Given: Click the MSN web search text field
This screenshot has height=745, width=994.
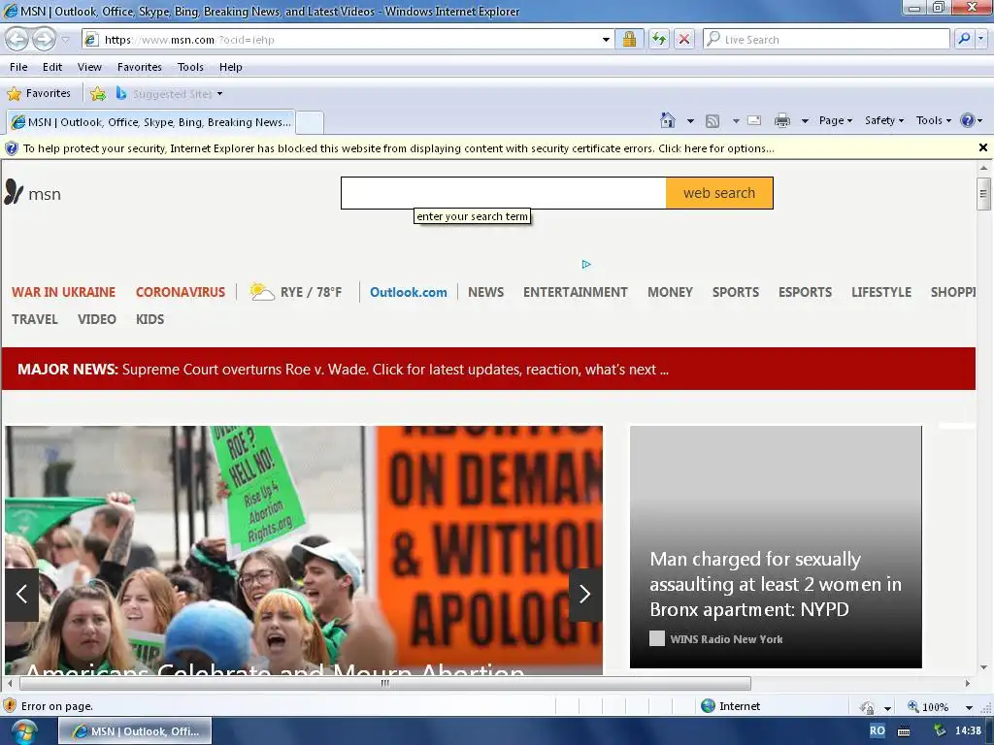Looking at the screenshot, I should (504, 193).
